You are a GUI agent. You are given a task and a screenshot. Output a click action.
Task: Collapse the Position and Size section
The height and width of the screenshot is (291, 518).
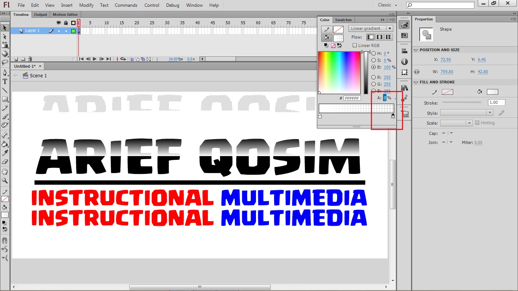click(x=416, y=50)
